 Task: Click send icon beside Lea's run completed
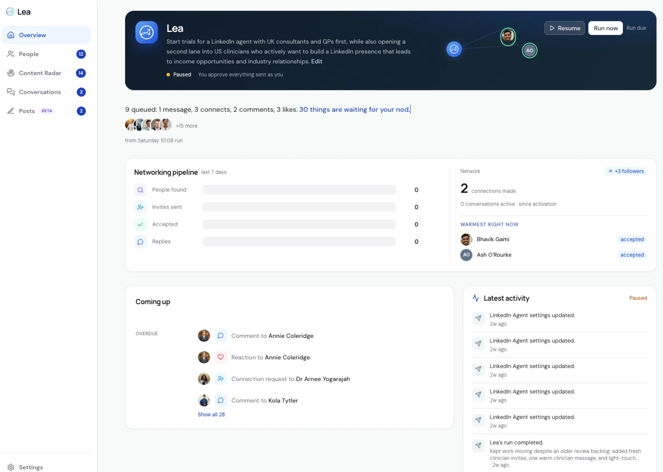click(x=478, y=446)
